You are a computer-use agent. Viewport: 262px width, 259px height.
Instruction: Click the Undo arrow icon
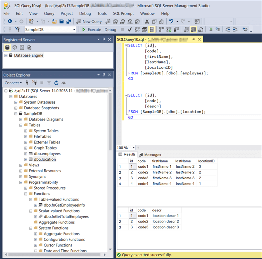pyautogui.click(x=171, y=21)
